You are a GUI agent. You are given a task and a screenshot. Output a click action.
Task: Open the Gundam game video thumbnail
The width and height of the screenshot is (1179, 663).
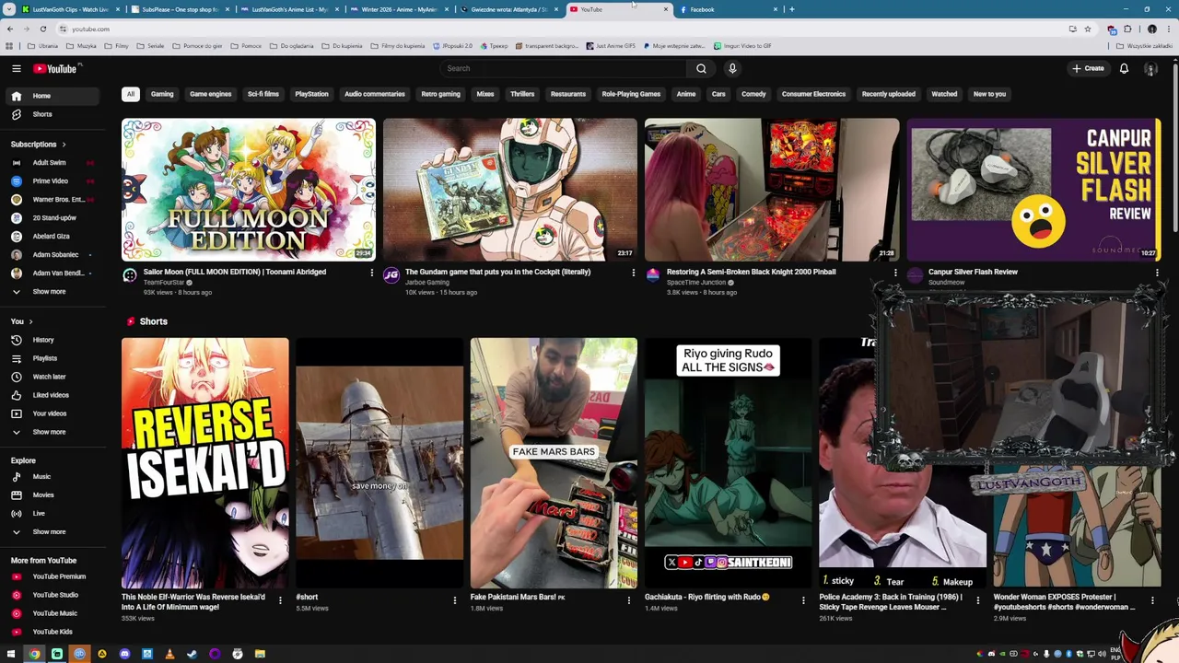(x=510, y=190)
